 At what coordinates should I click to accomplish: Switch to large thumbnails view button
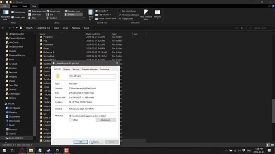click(272, 145)
